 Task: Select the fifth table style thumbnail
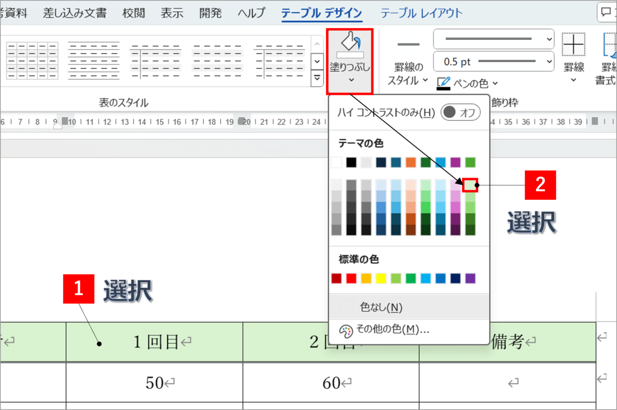click(279, 61)
